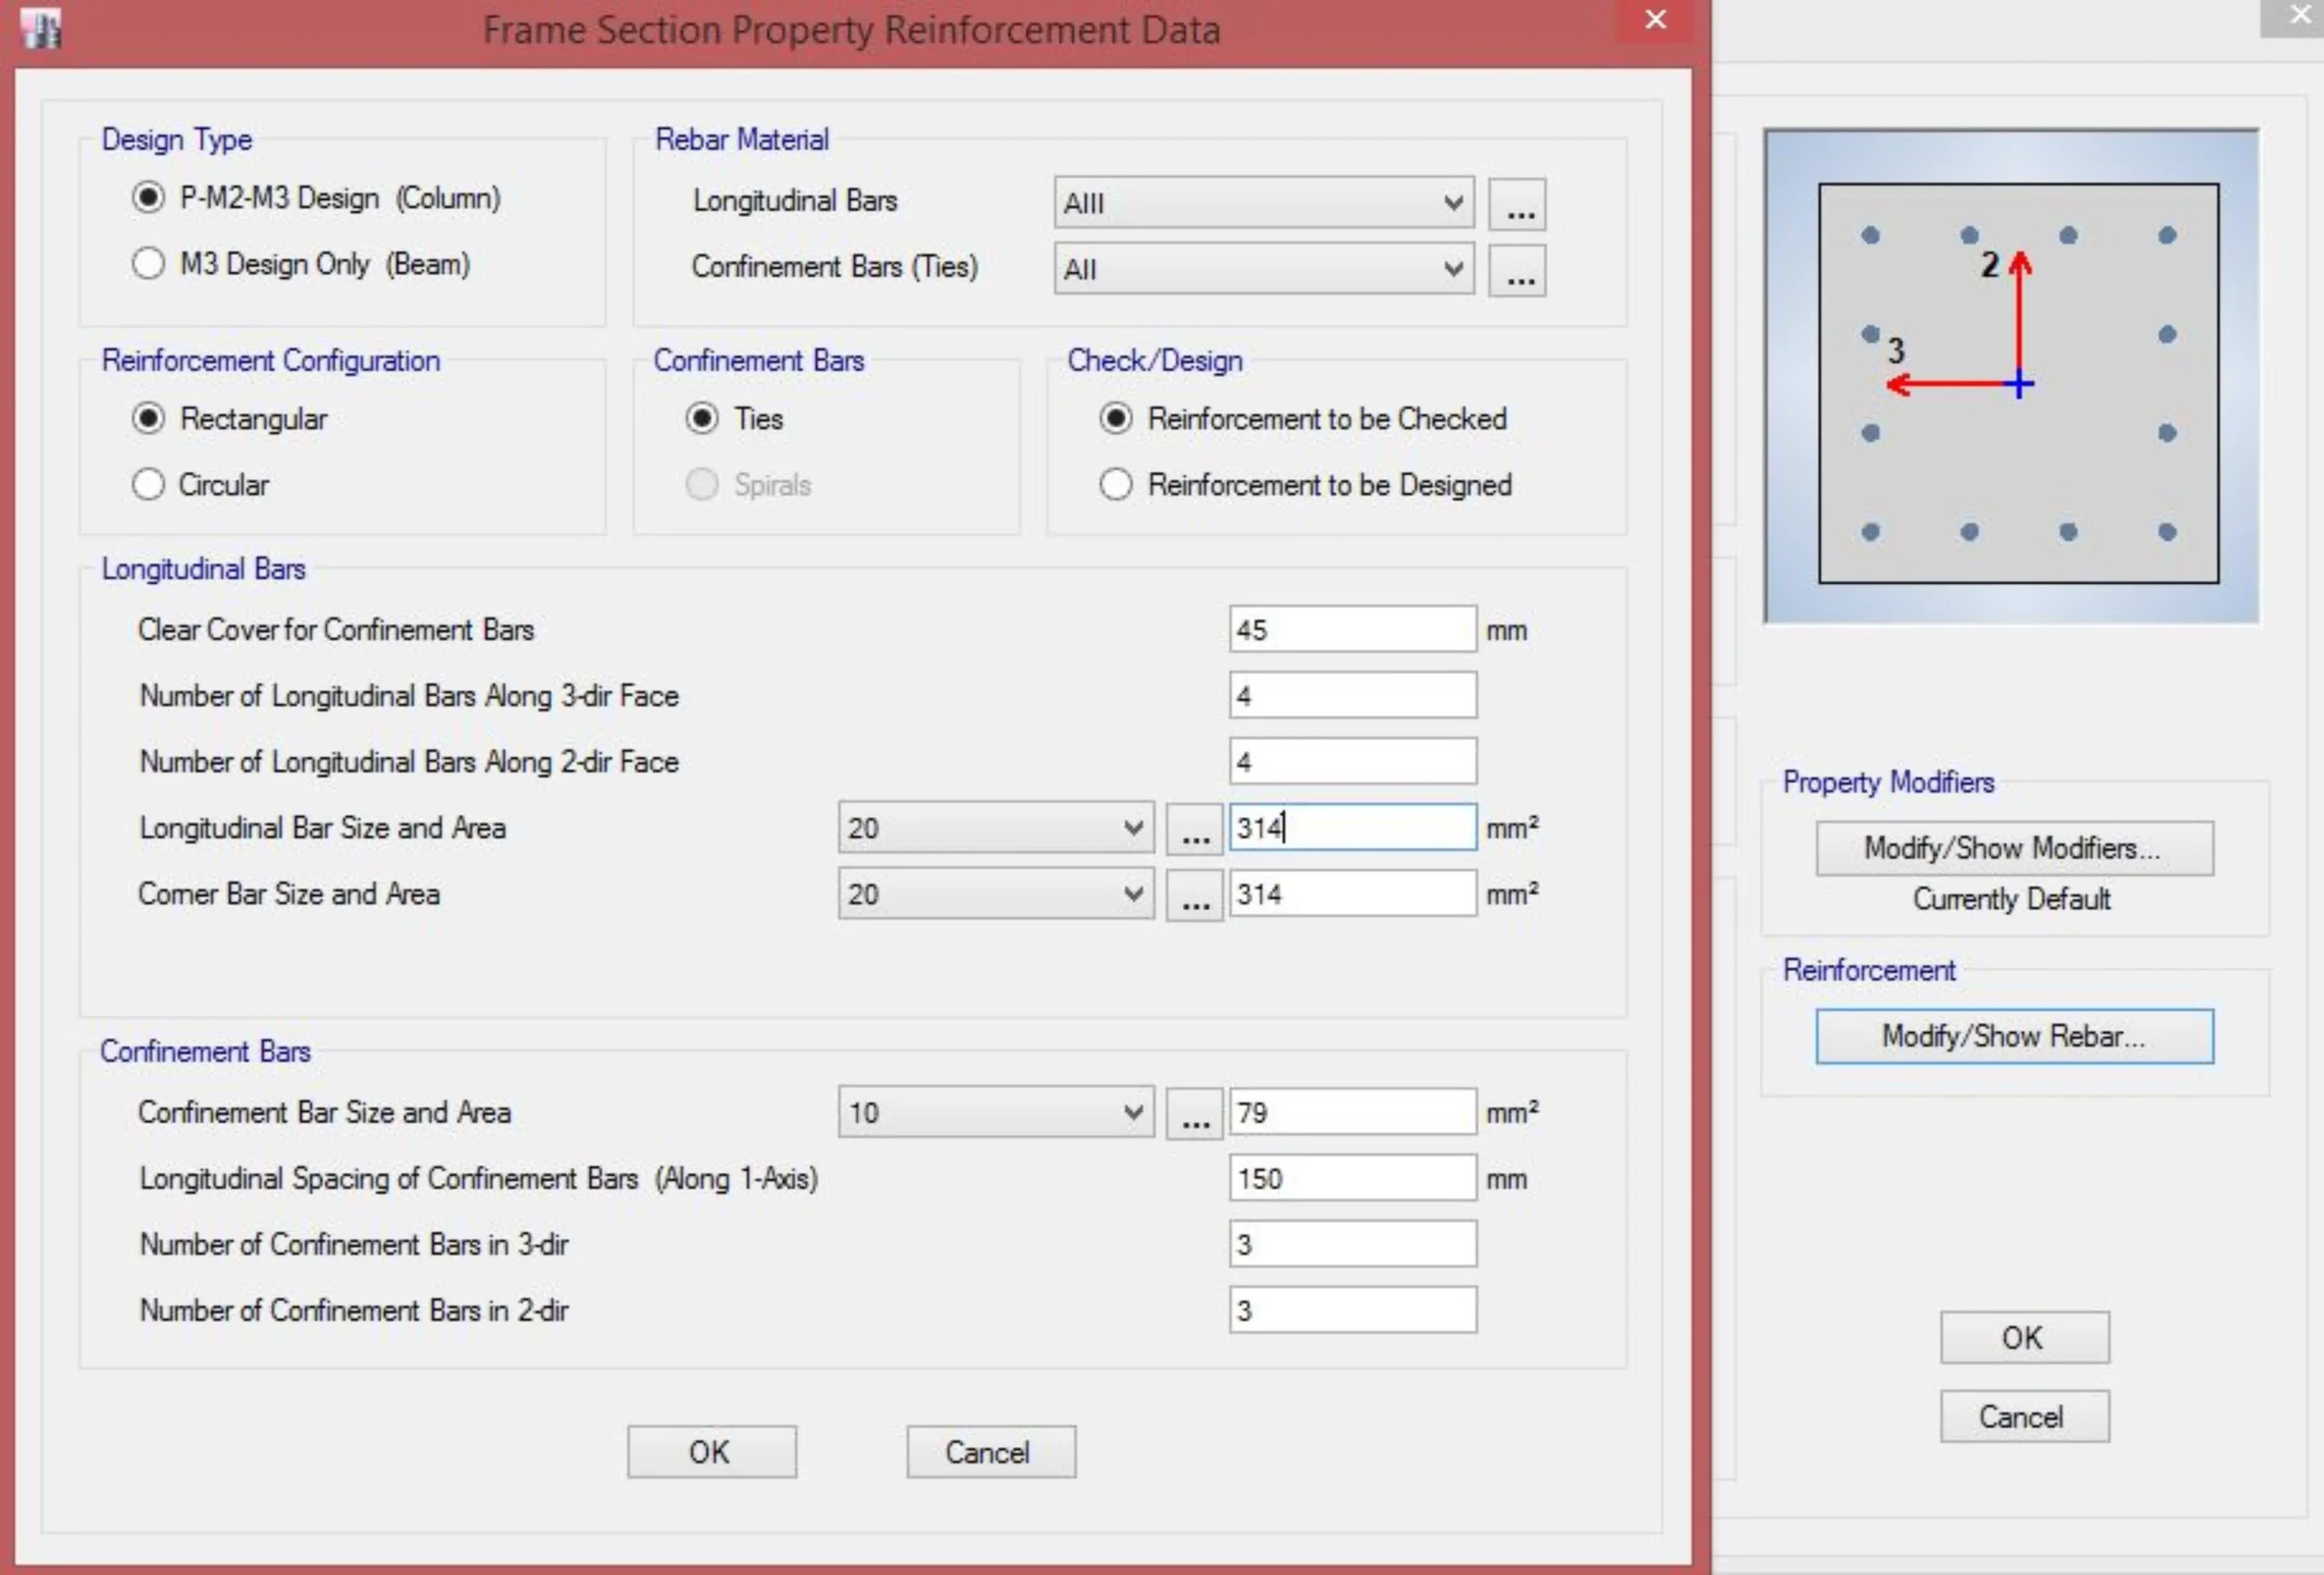This screenshot has height=1575, width=2324.
Task: Click ellipsis next to Longitudinal Bar Size
Action: pyautogui.click(x=1194, y=829)
